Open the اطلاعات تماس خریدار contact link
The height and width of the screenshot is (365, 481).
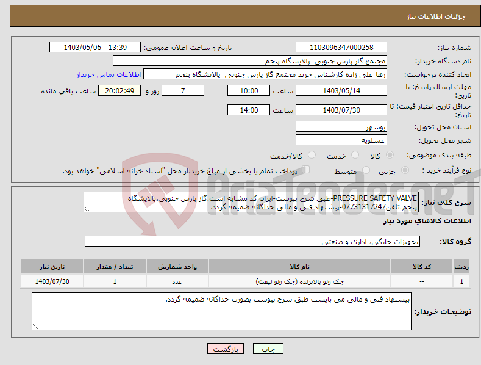coord(109,74)
